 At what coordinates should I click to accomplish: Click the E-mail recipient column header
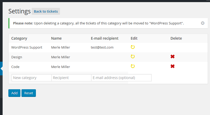coord(104,38)
